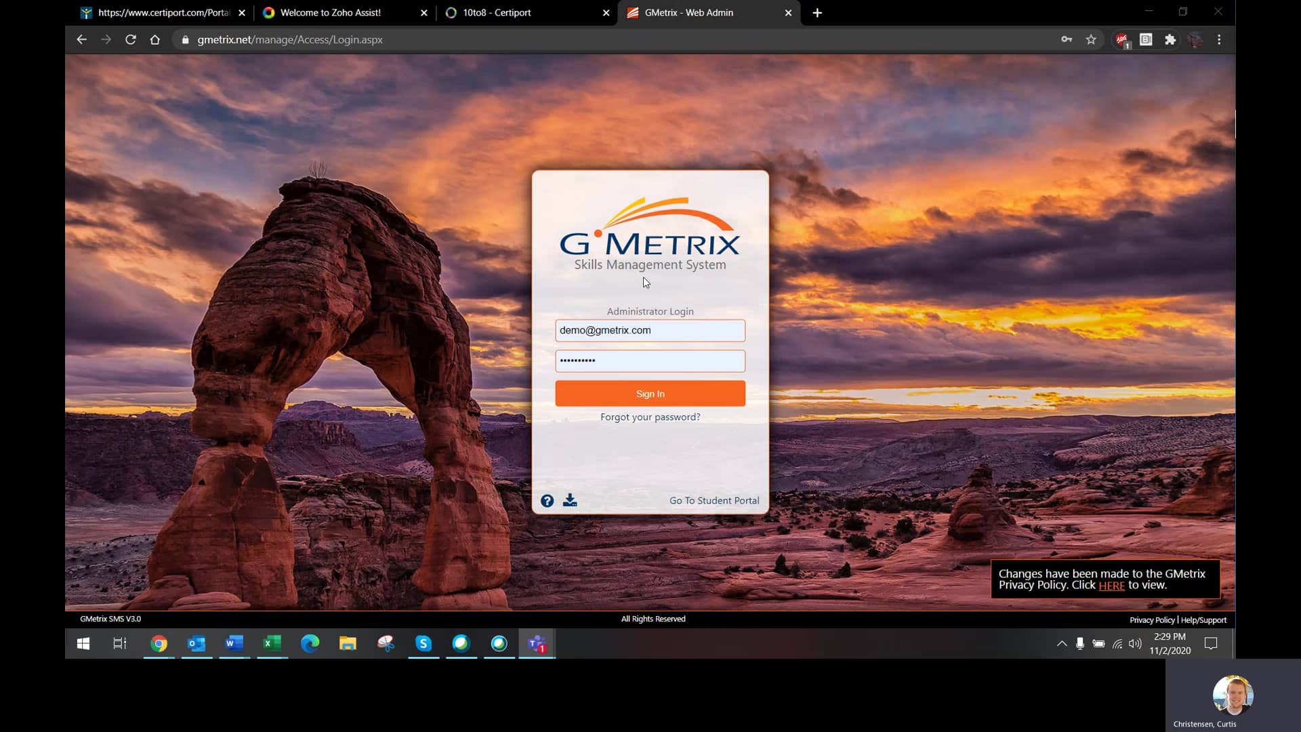Click the Christensen, Curtis participant thumbnail
This screenshot has width=1301, height=732.
tap(1233, 695)
